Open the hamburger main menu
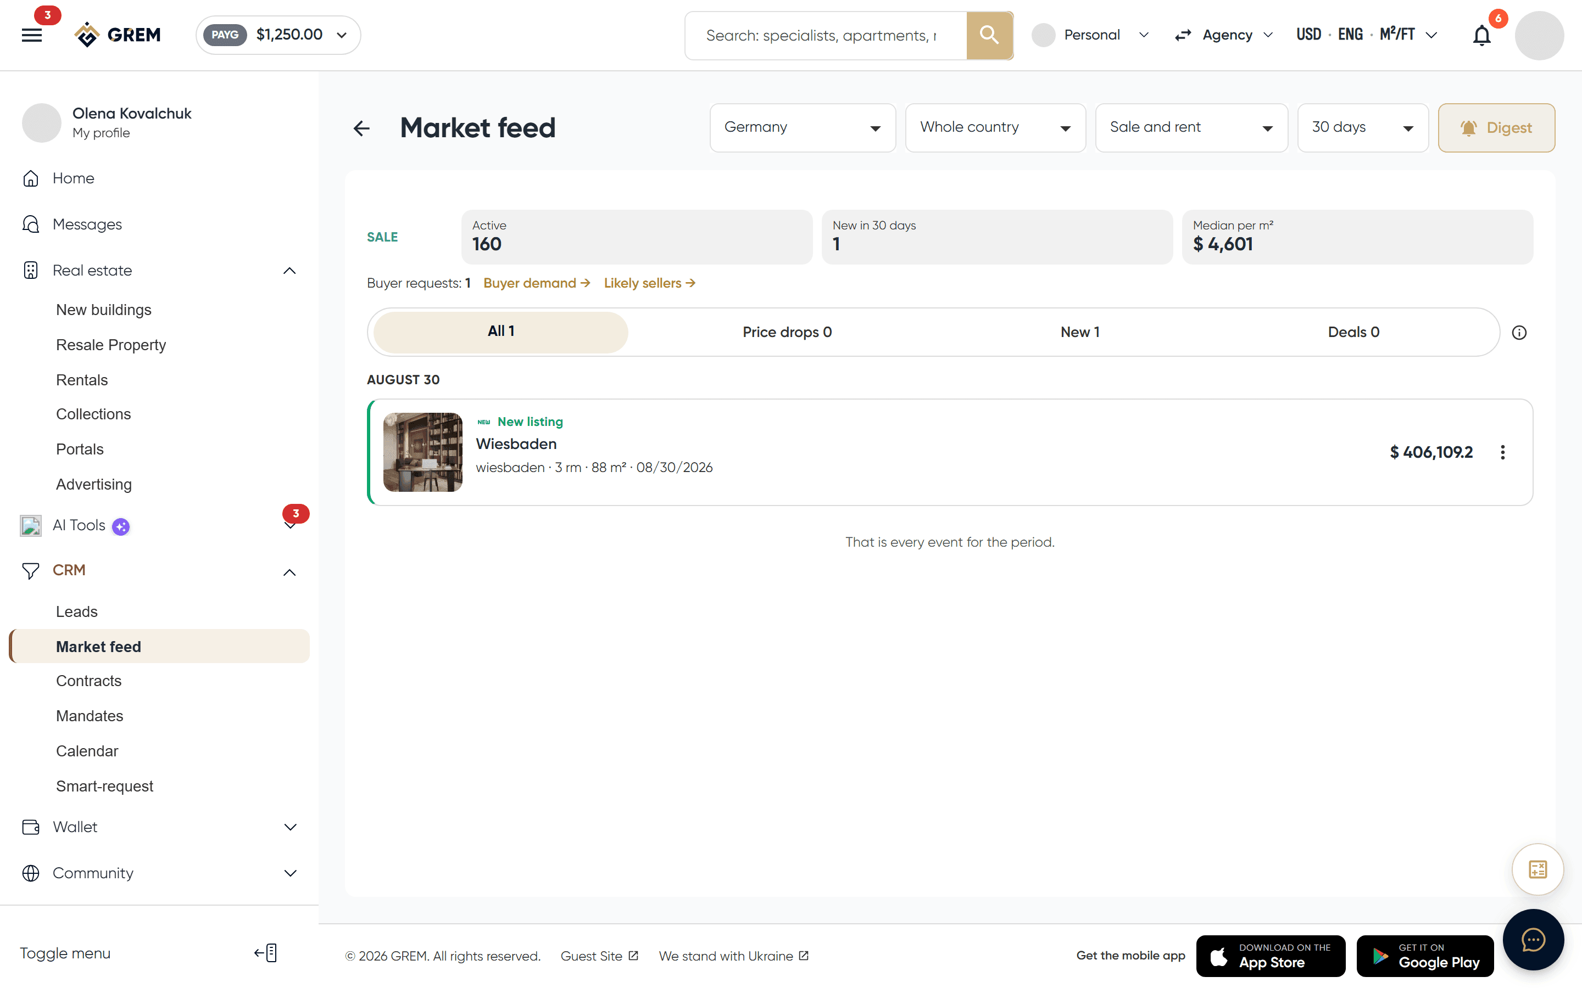The height and width of the screenshot is (988, 1582). coord(31,35)
